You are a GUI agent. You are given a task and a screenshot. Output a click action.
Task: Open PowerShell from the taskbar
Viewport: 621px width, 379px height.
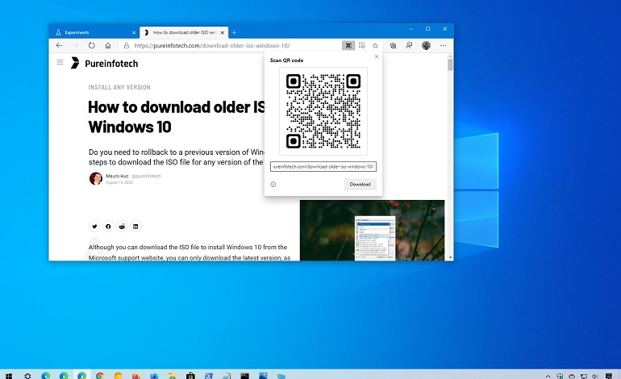209,376
